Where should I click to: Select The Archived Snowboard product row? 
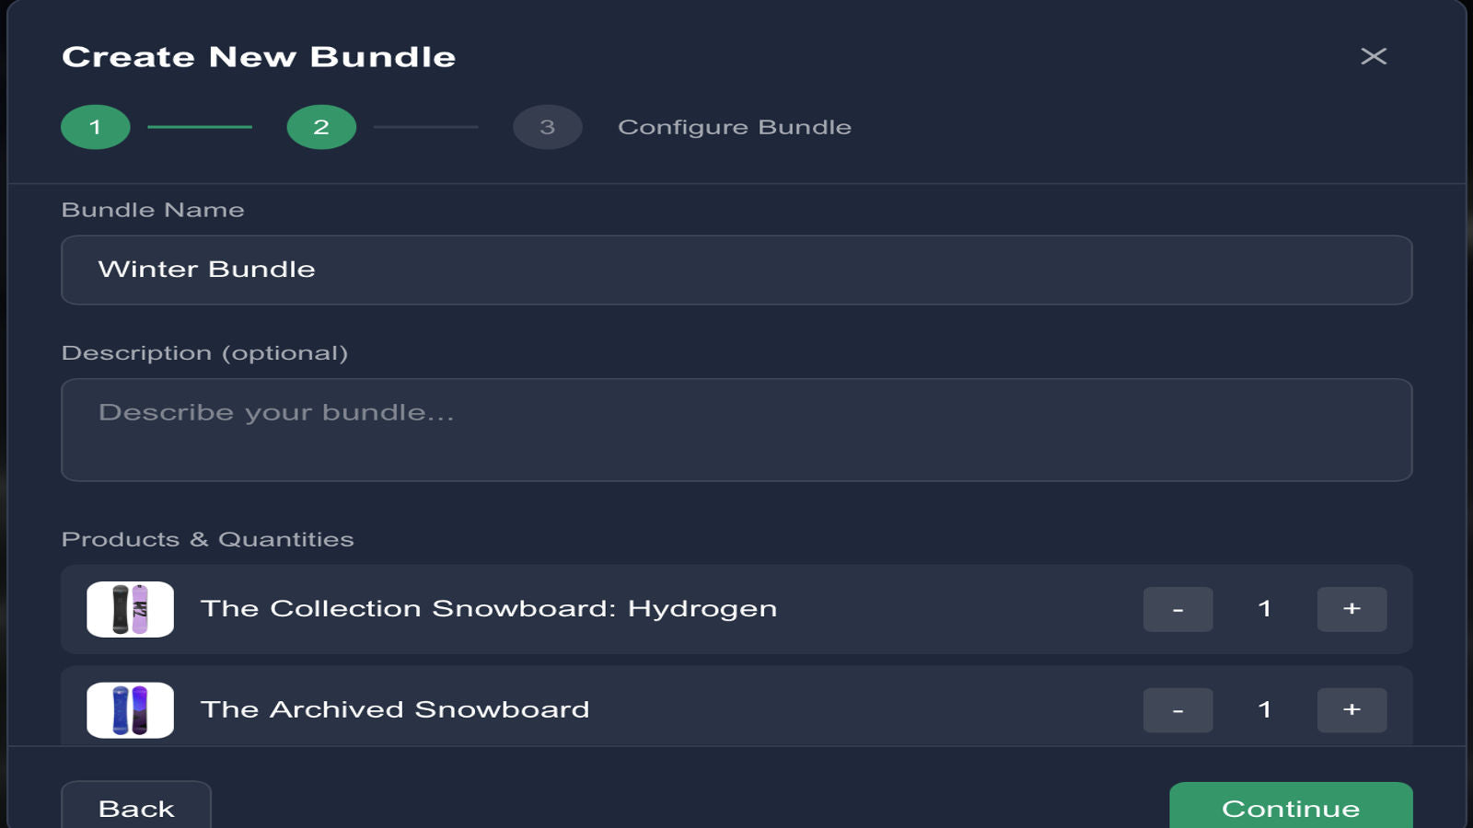(644, 709)
